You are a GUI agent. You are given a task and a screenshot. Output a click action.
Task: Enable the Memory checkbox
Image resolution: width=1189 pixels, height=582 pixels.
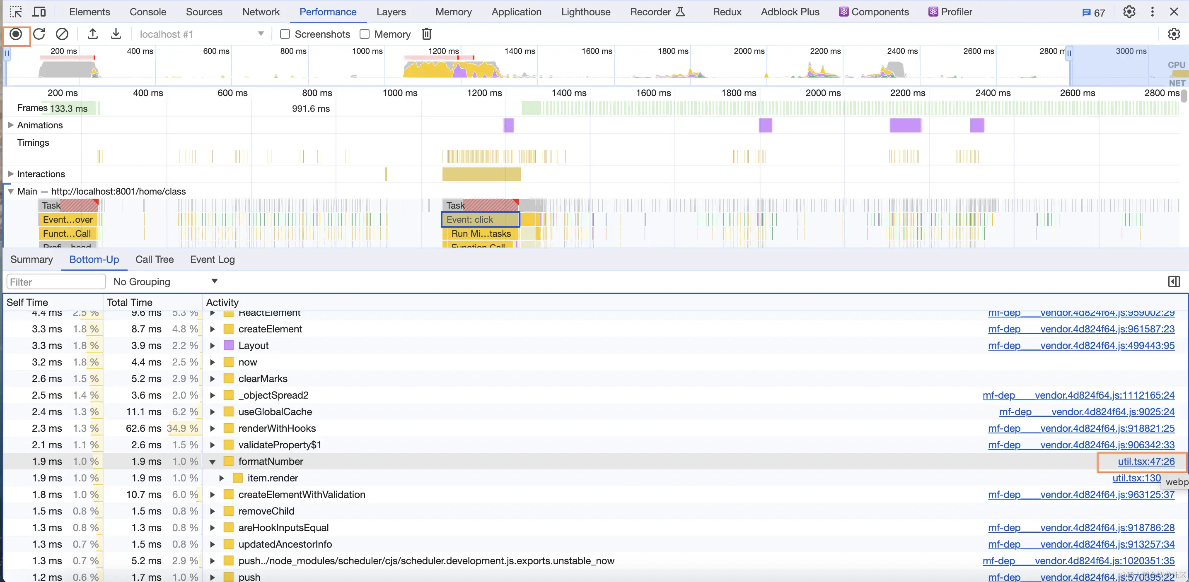coord(365,34)
